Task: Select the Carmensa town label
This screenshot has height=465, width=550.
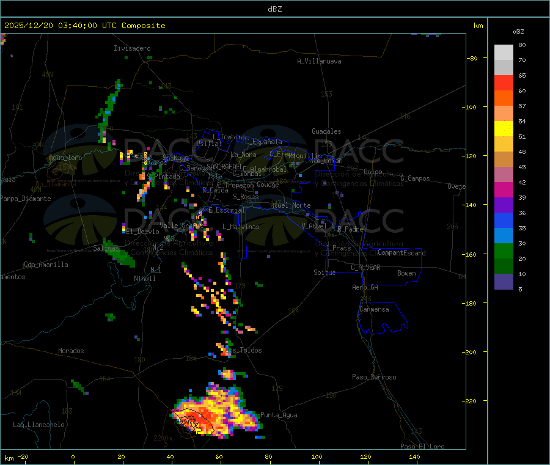Action: [x=374, y=310]
